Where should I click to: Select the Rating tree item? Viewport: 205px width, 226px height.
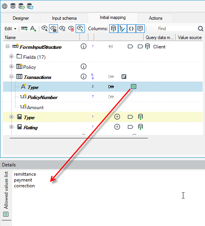click(x=30, y=128)
